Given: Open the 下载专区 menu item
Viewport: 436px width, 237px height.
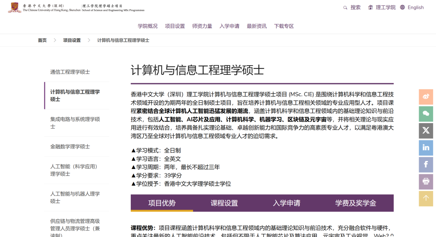Looking at the screenshot, I should click(x=284, y=25).
